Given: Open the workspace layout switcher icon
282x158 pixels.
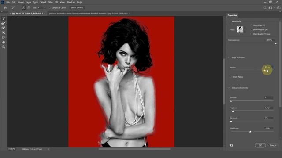Looking at the screenshot, I should point(270,8).
